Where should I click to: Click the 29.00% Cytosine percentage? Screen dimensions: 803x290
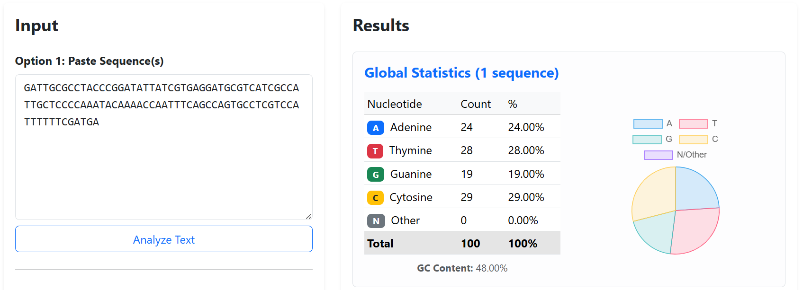pos(526,197)
